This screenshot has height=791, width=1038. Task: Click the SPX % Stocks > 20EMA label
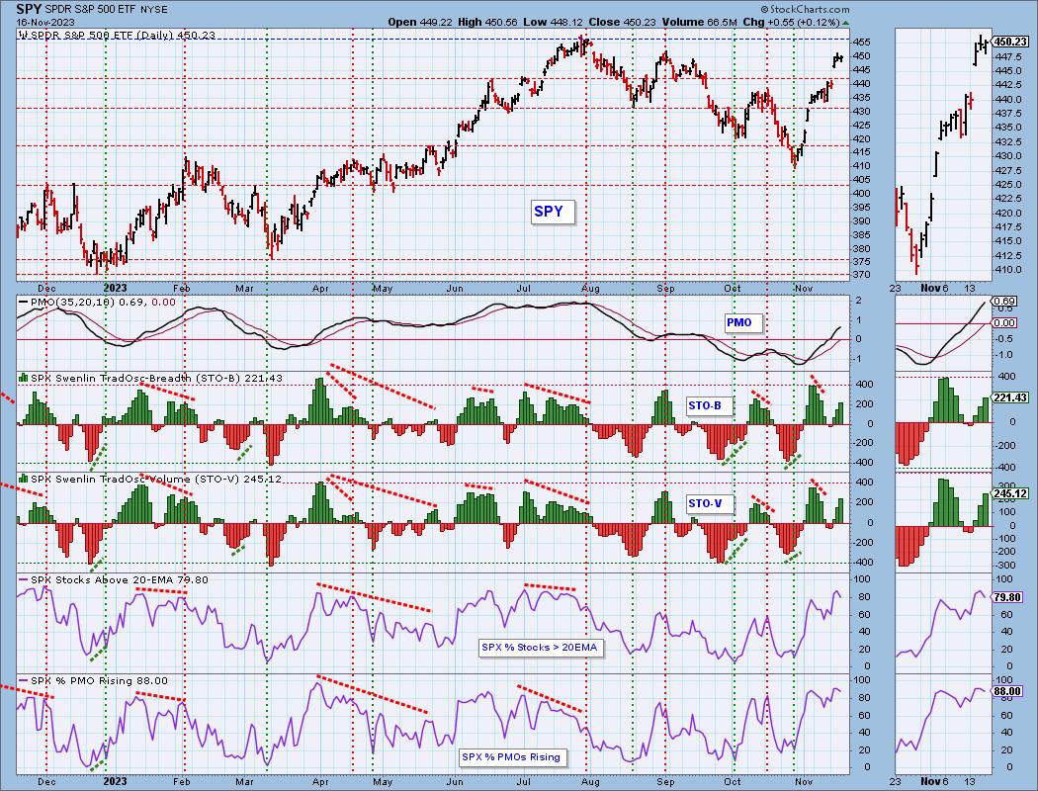pos(539,648)
